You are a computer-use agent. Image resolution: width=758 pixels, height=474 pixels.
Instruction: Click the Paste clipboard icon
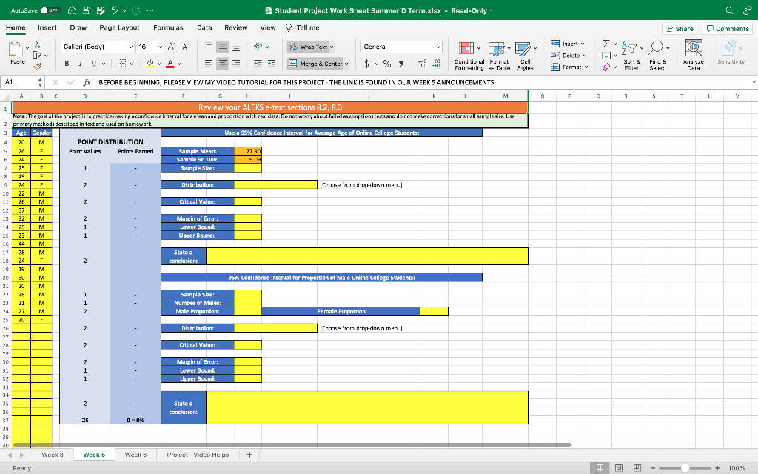pyautogui.click(x=16, y=50)
